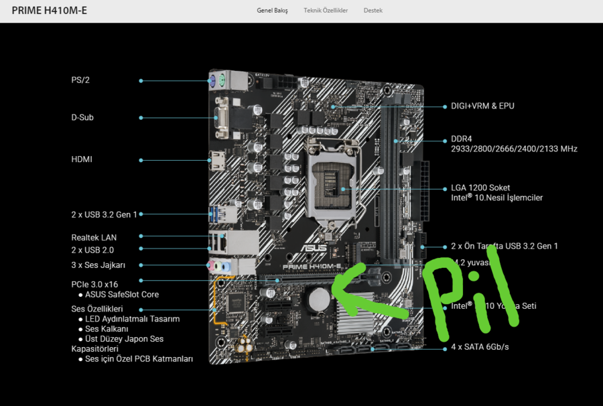Click the D-Sub label

click(x=82, y=117)
